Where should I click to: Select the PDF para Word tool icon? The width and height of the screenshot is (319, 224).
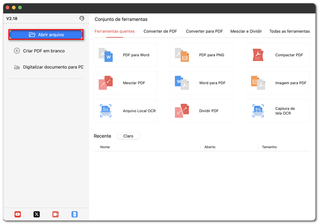106,55
